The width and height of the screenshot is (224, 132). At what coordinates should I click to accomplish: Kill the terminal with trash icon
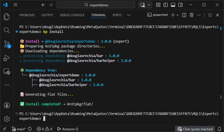point(192,15)
